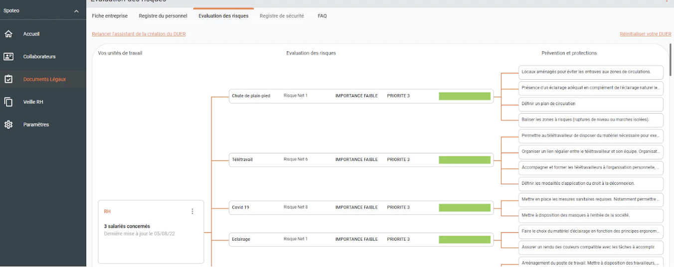Click Réinitialiser votre DUER link

646,34
